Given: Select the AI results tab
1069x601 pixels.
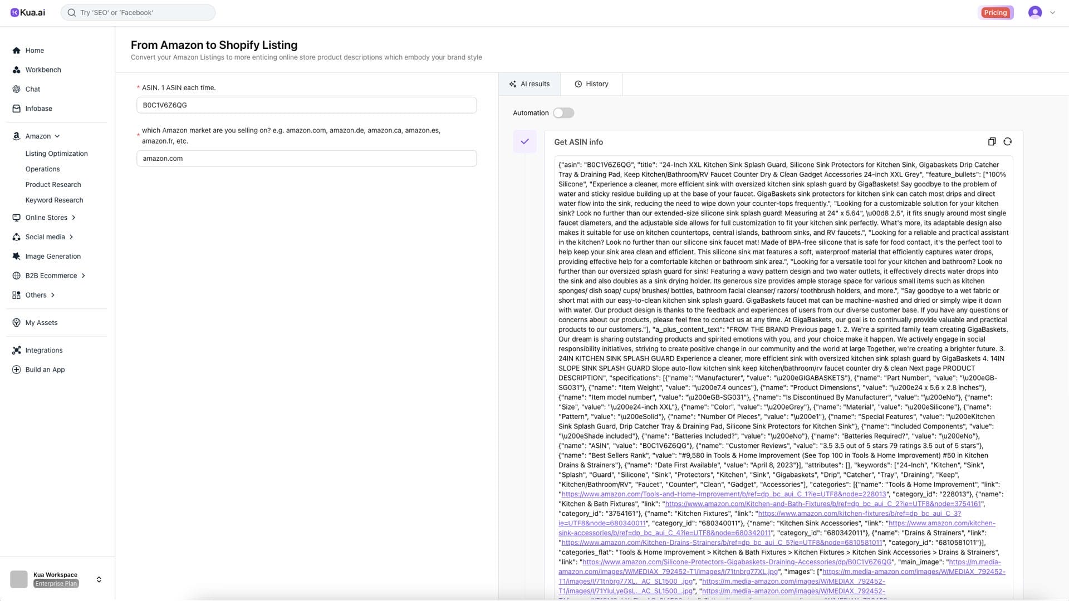Looking at the screenshot, I should tap(529, 84).
